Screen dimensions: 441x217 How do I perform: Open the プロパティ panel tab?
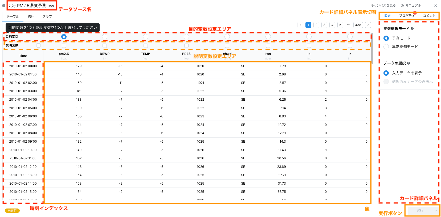click(x=407, y=16)
